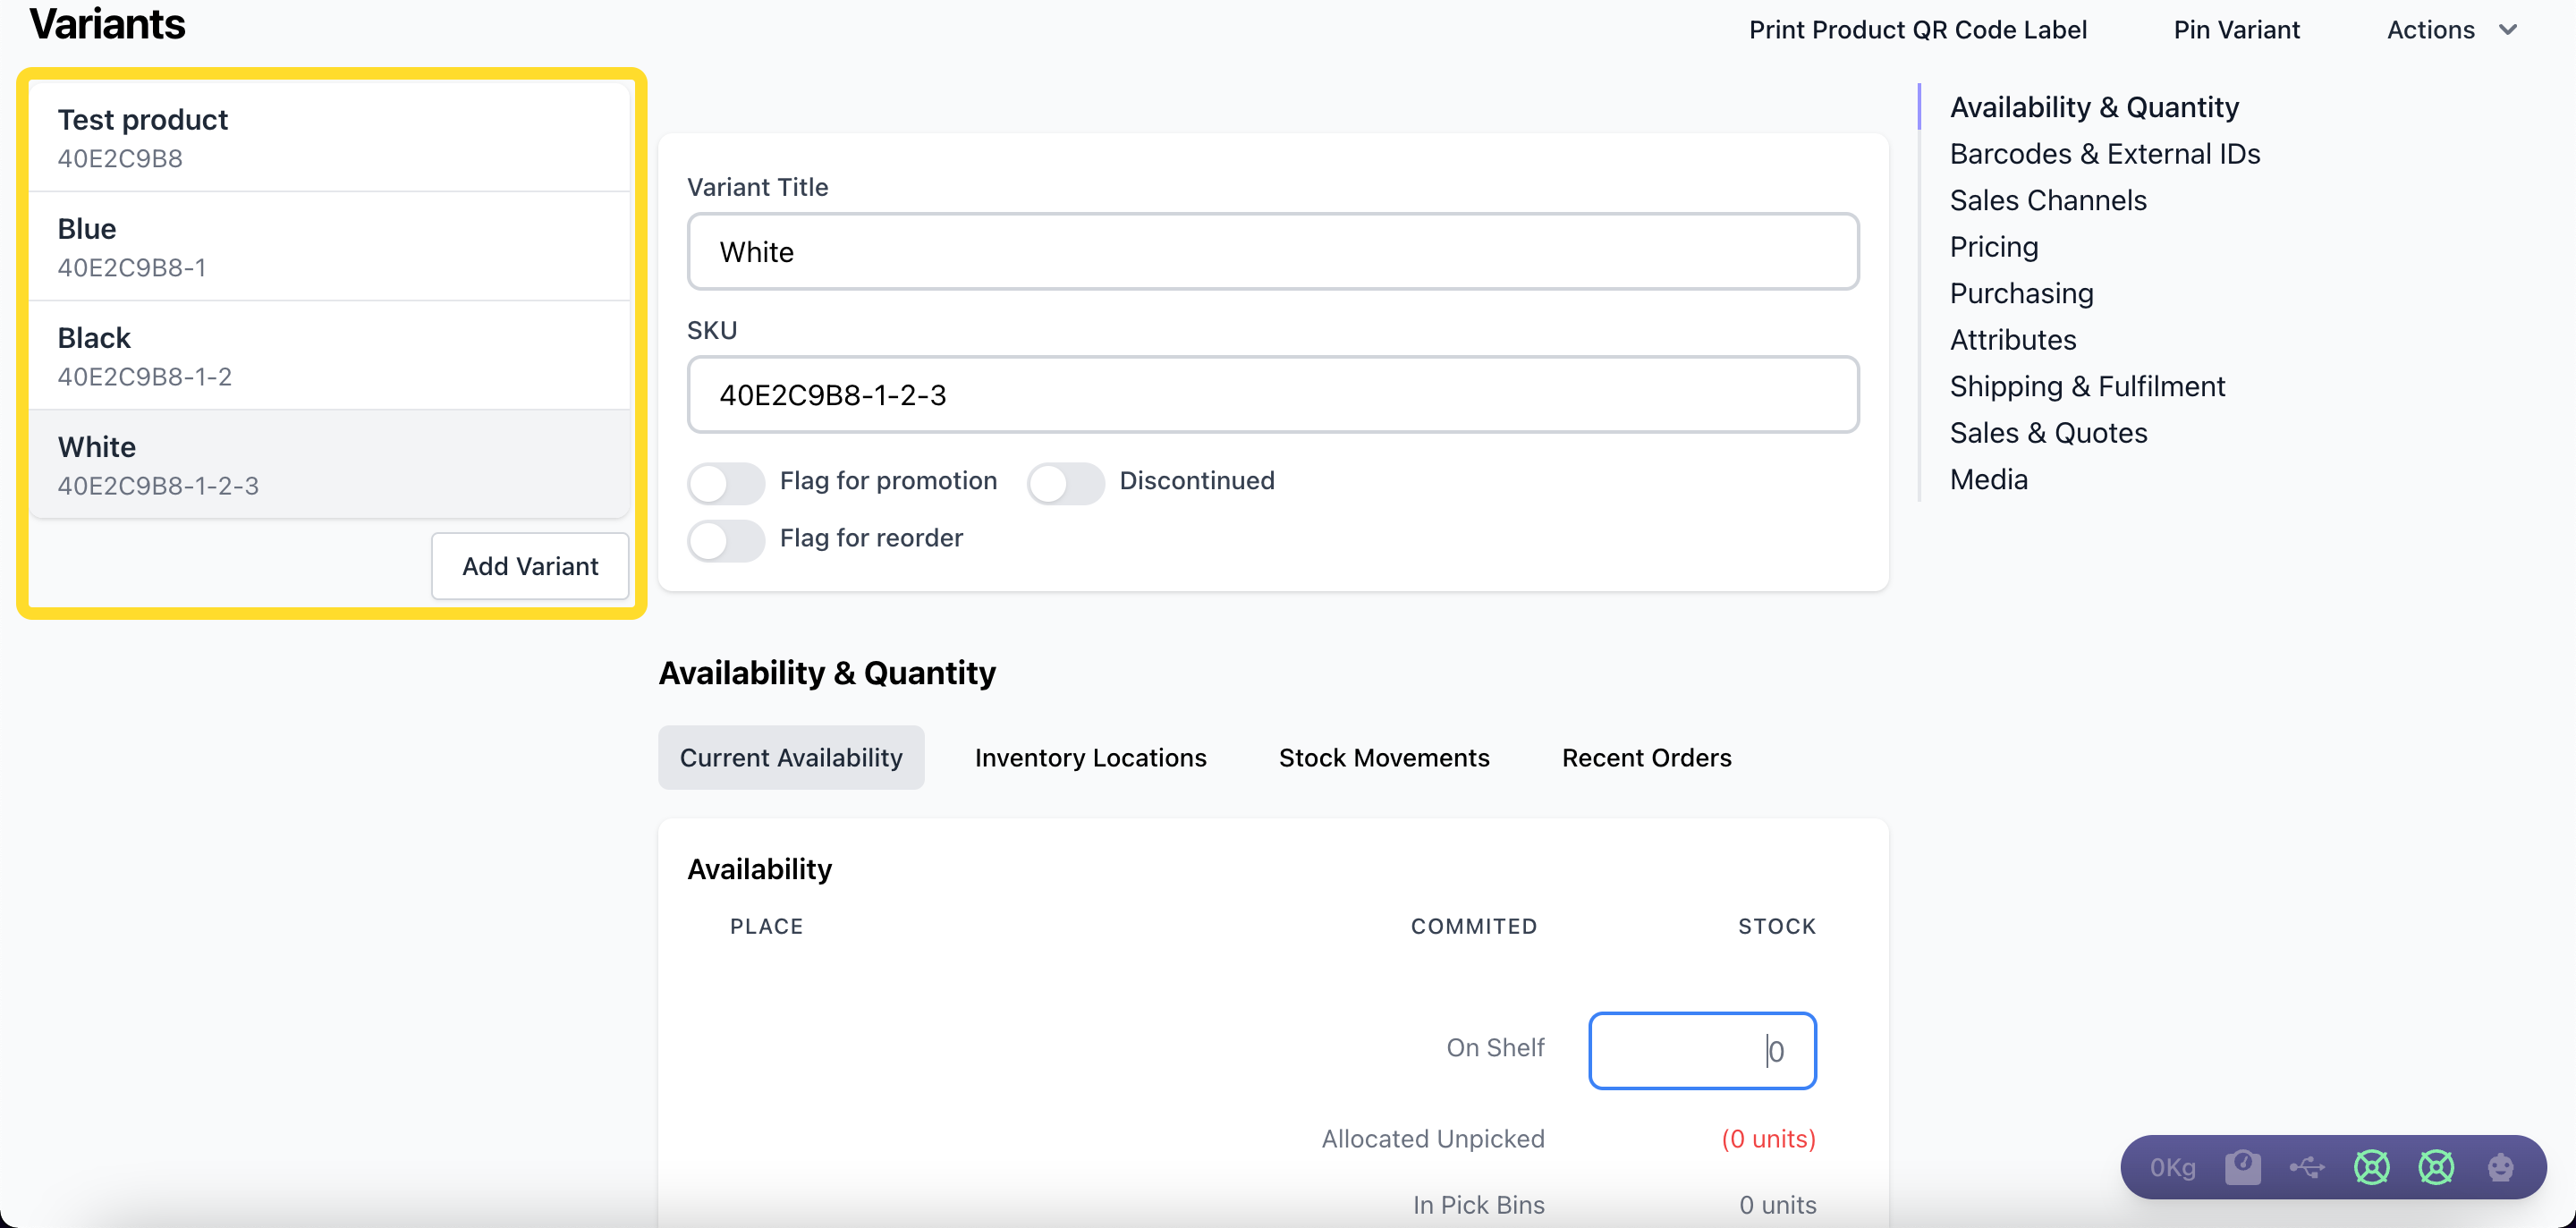Focus the On Shelf stock field

(x=1701, y=1050)
